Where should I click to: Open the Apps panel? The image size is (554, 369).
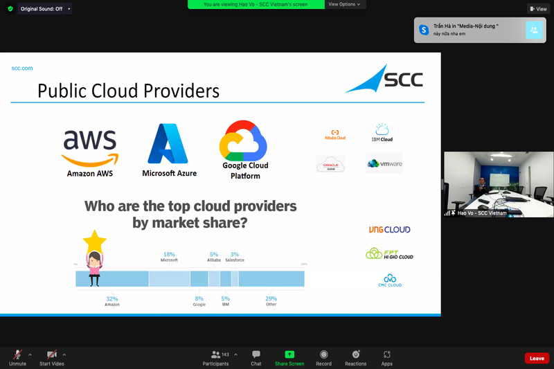pos(387,358)
